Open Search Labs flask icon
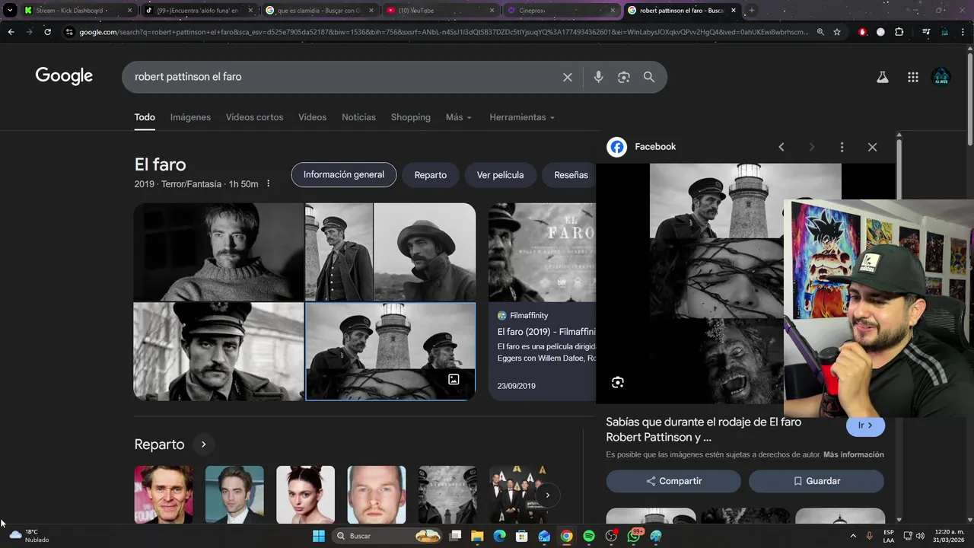The width and height of the screenshot is (974, 548). point(883,77)
